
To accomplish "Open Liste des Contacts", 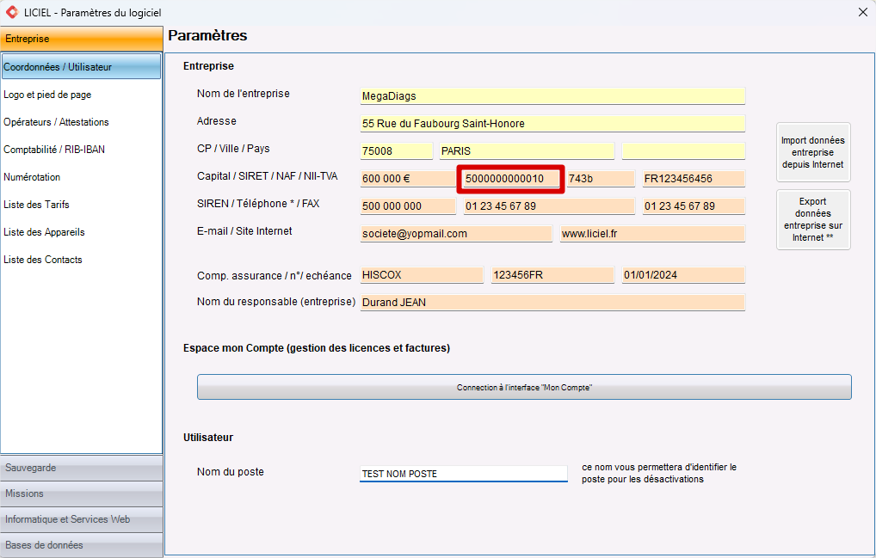I will click(42, 260).
